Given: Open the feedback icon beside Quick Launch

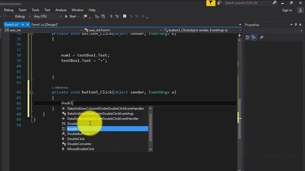Looking at the screenshot, I should tap(219, 3).
